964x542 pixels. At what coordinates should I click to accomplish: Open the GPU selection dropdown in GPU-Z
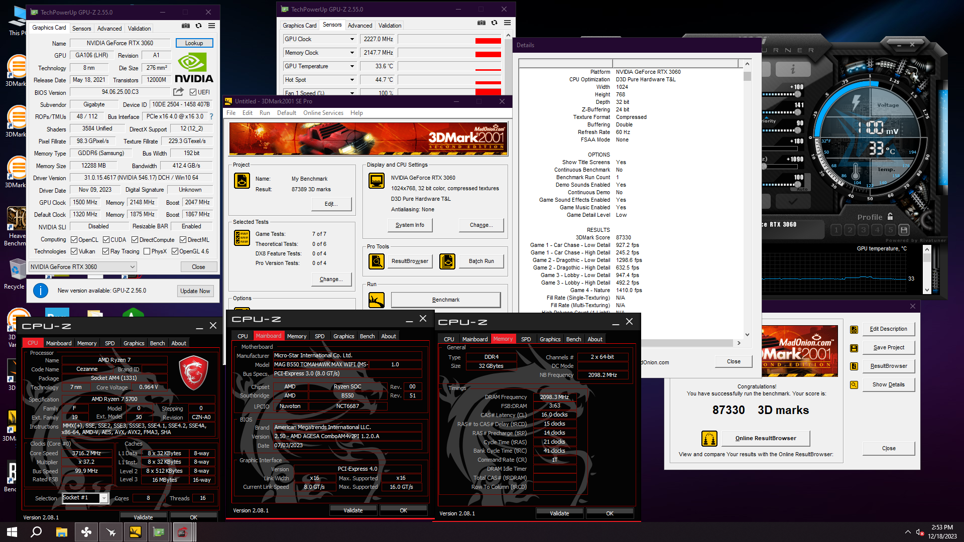pyautogui.click(x=83, y=267)
